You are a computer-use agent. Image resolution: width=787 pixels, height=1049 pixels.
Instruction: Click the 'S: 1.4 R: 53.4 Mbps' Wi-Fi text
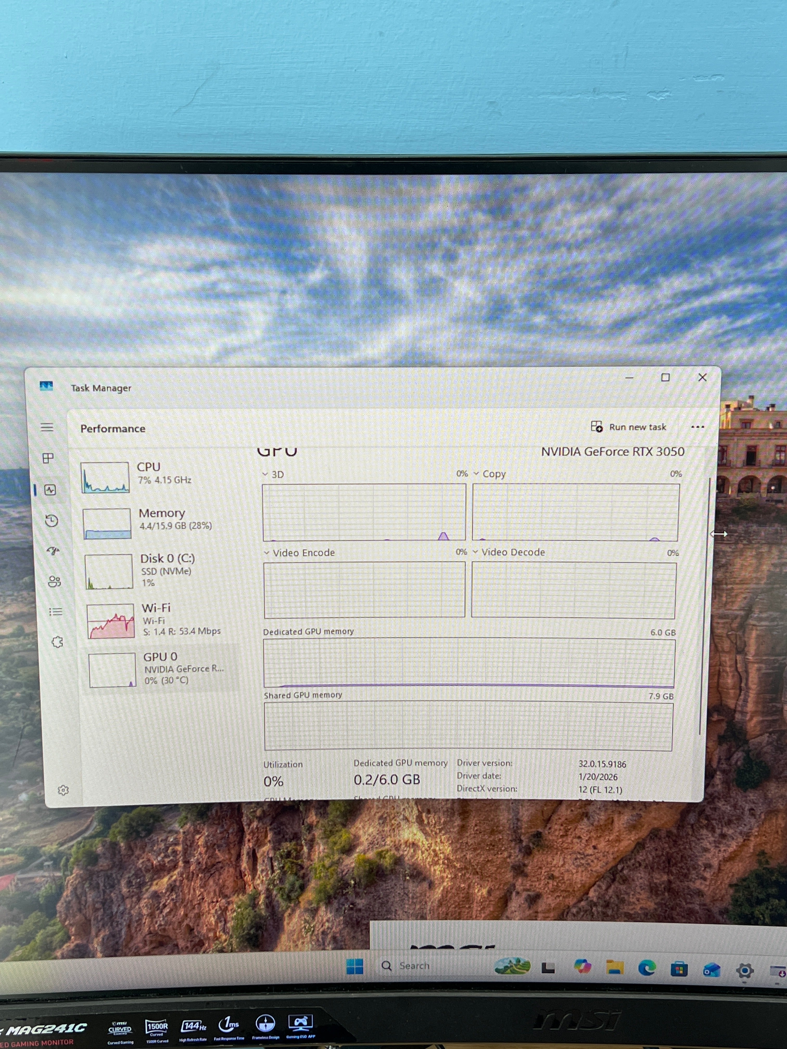click(x=182, y=631)
